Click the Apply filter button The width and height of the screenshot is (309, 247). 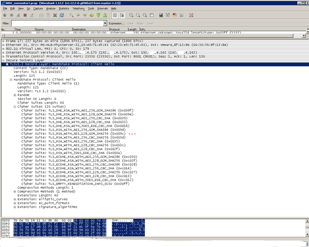pyautogui.click(x=139, y=24)
